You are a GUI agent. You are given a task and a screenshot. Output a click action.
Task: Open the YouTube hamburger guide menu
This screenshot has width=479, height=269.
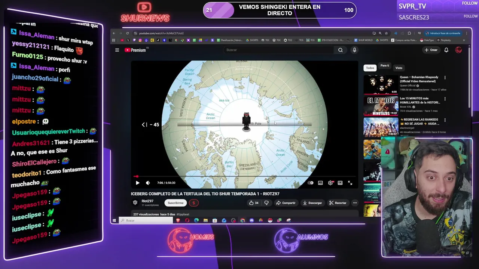[117, 50]
